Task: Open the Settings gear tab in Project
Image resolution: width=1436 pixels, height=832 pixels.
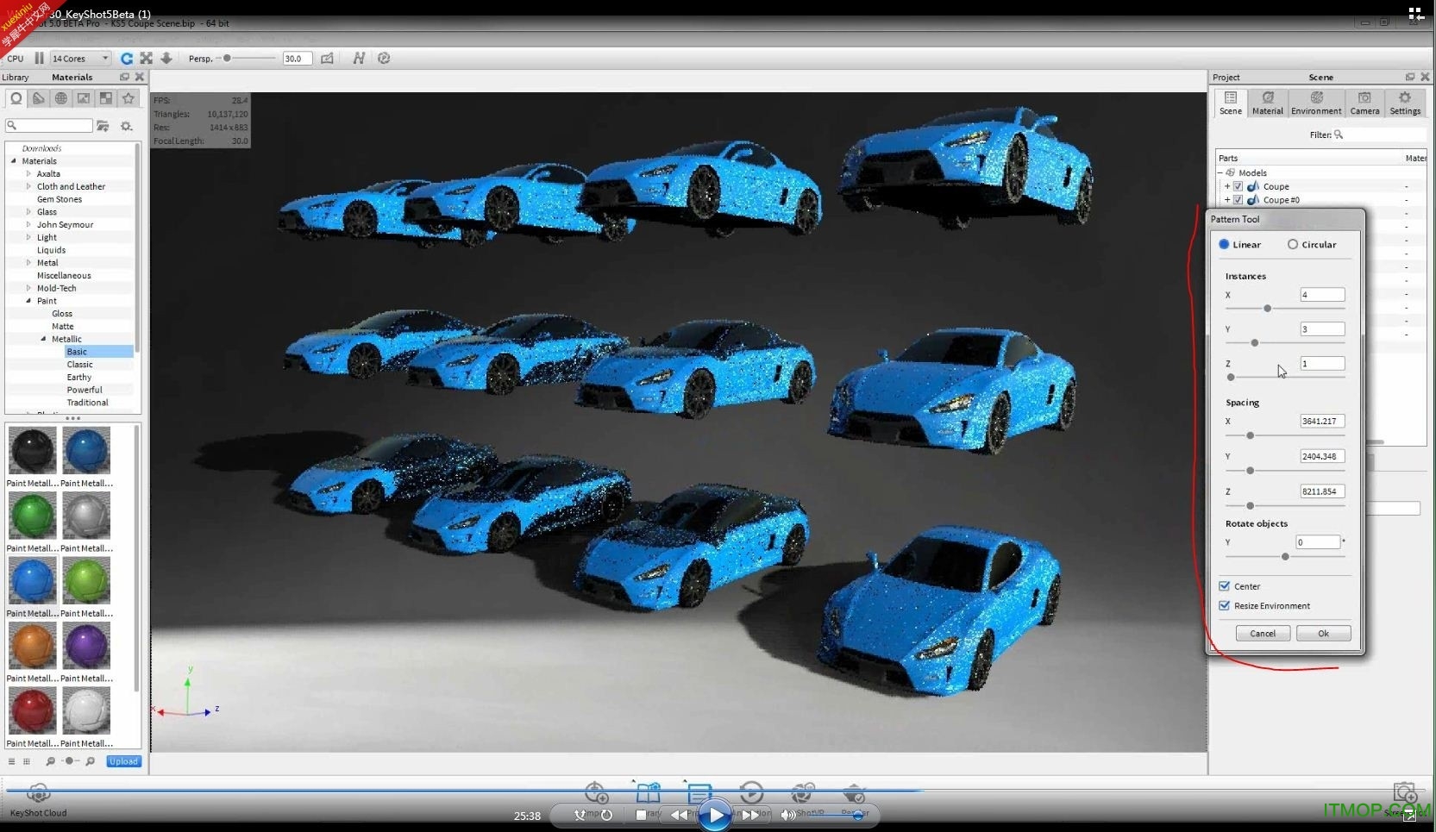Action: pyautogui.click(x=1404, y=103)
